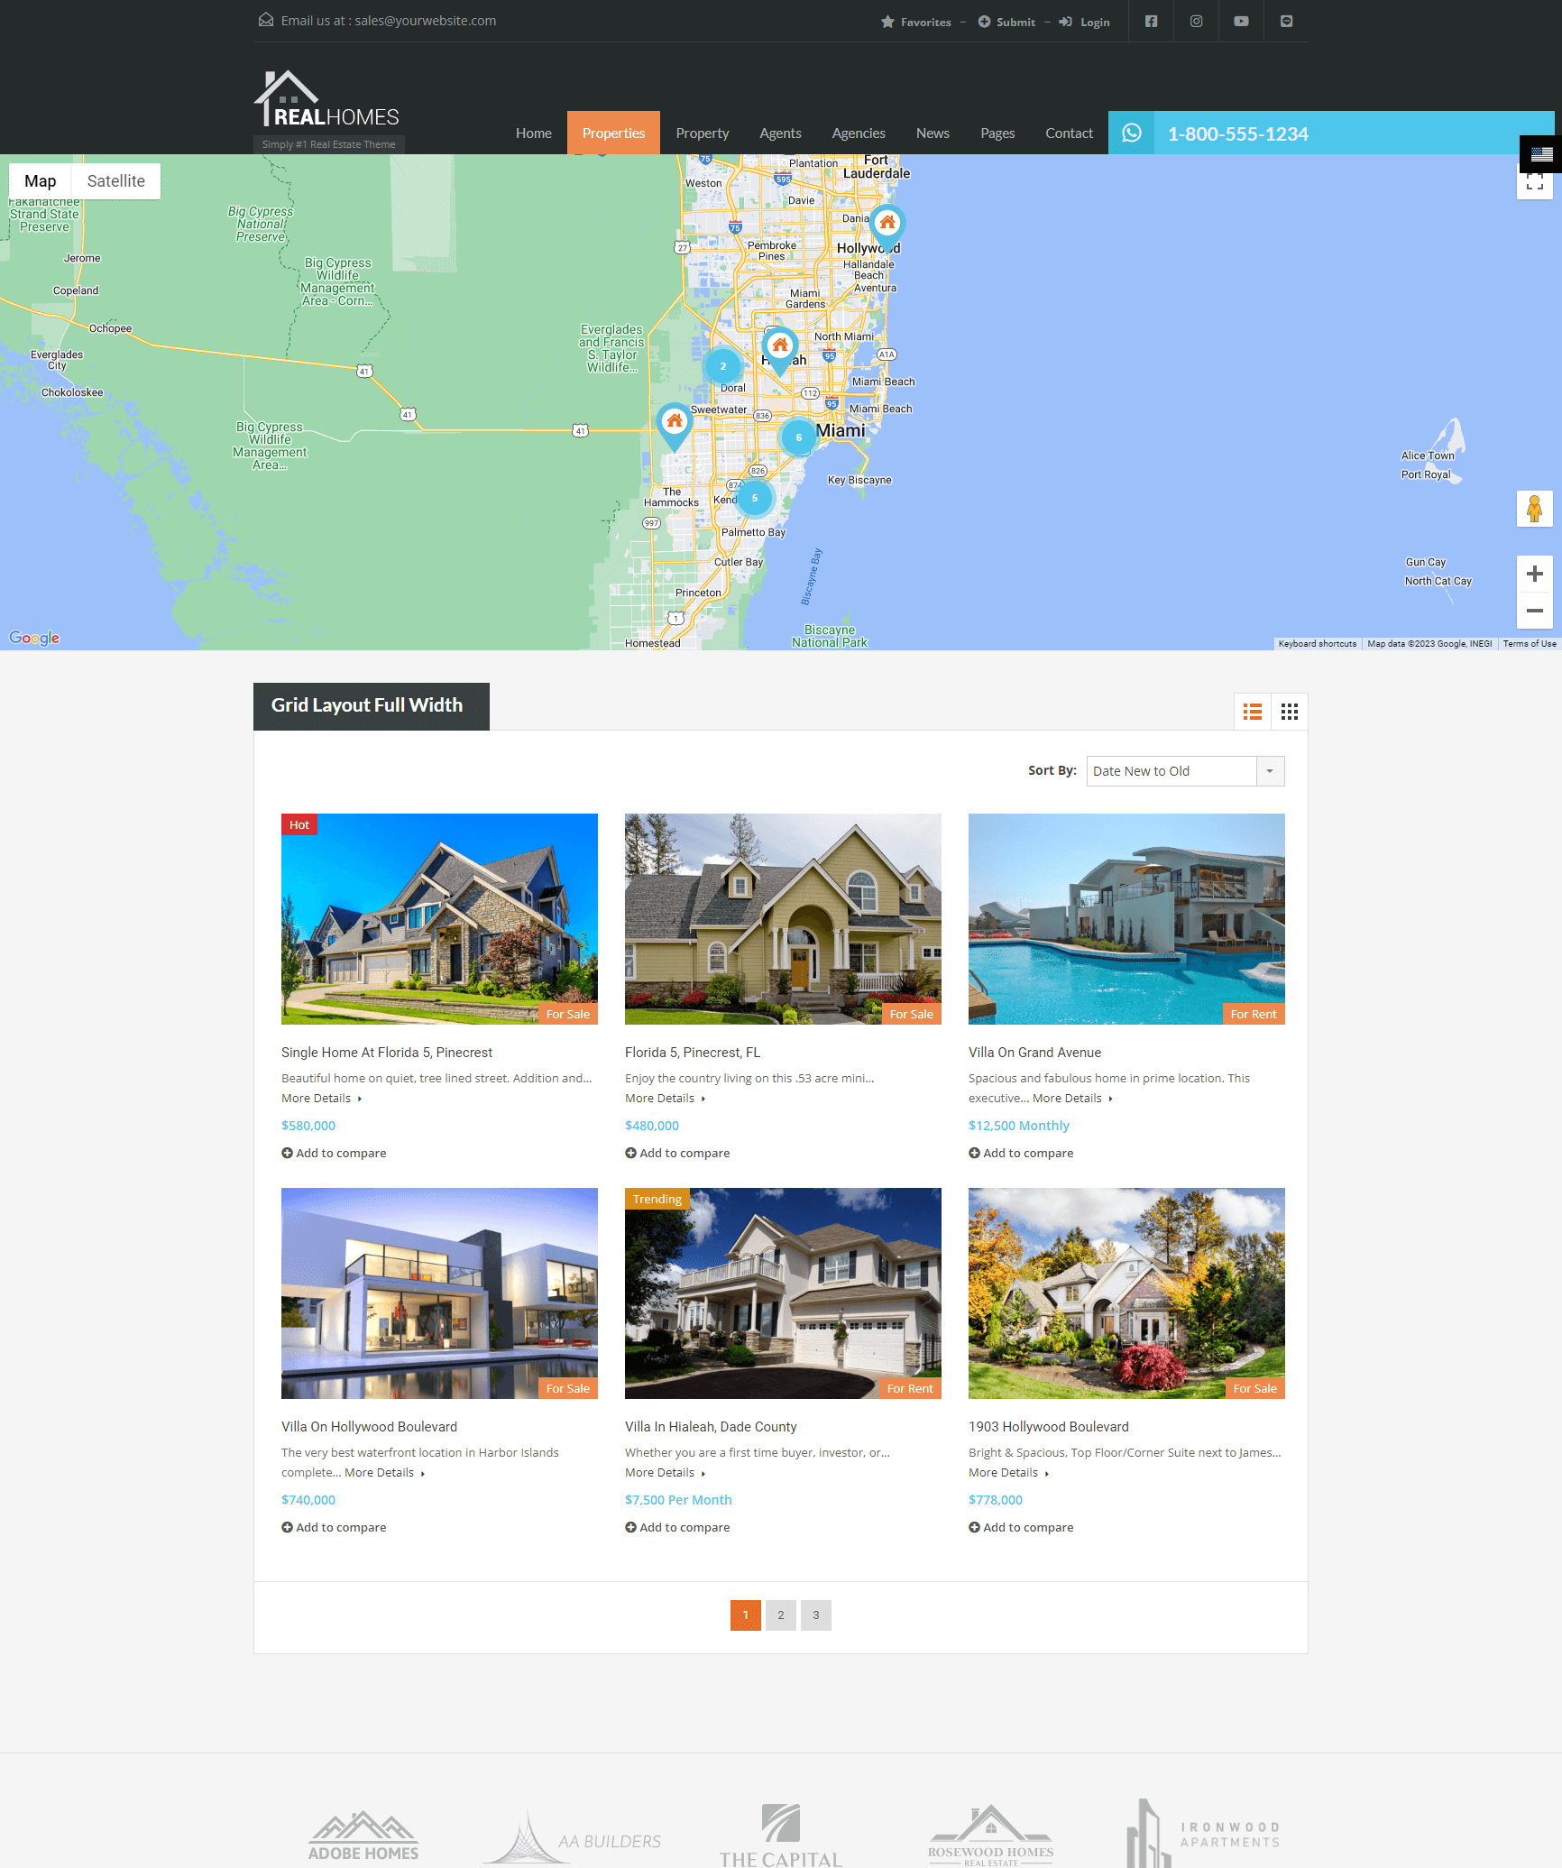
Task: Open the Facebook social icon
Action: (1151, 21)
